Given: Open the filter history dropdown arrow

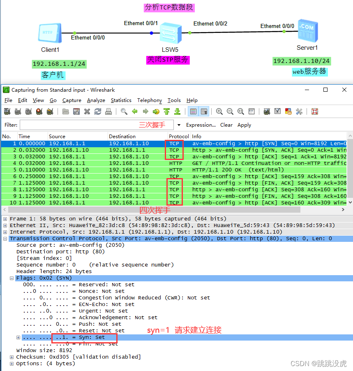Looking at the screenshot, I should (x=179, y=125).
